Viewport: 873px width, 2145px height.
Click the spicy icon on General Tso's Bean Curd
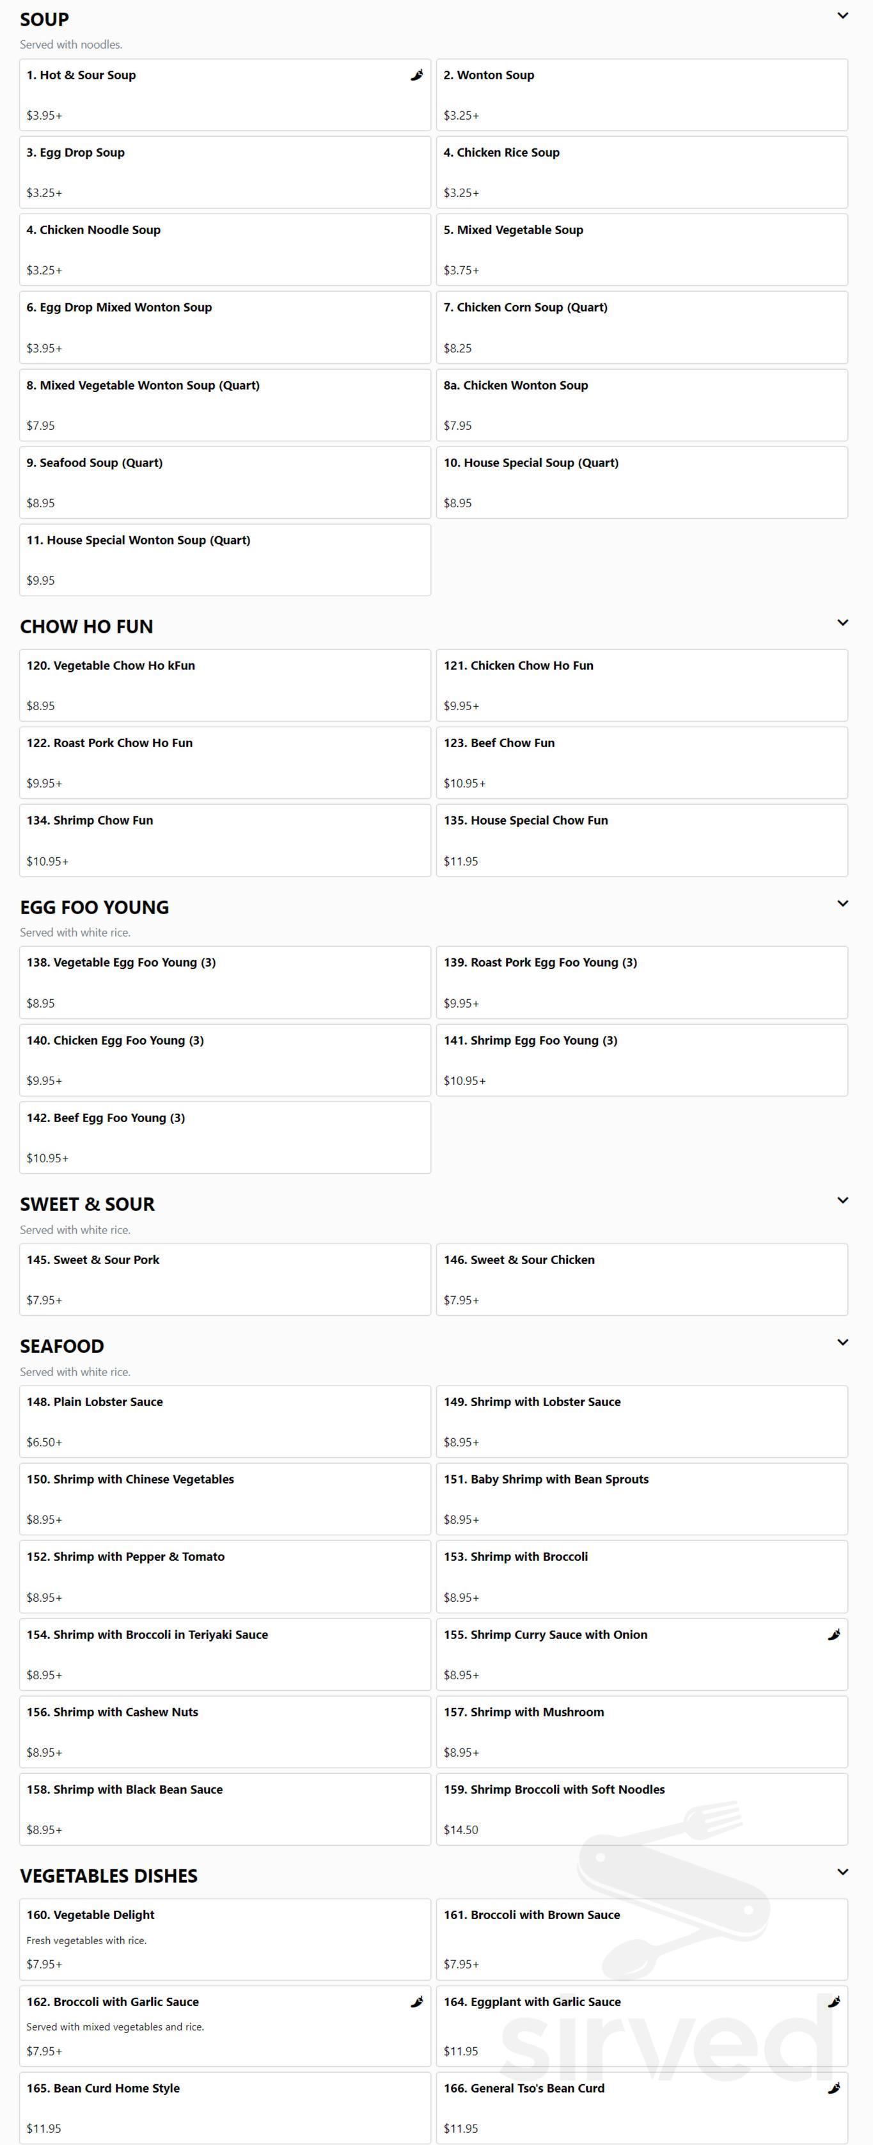pos(834,2087)
